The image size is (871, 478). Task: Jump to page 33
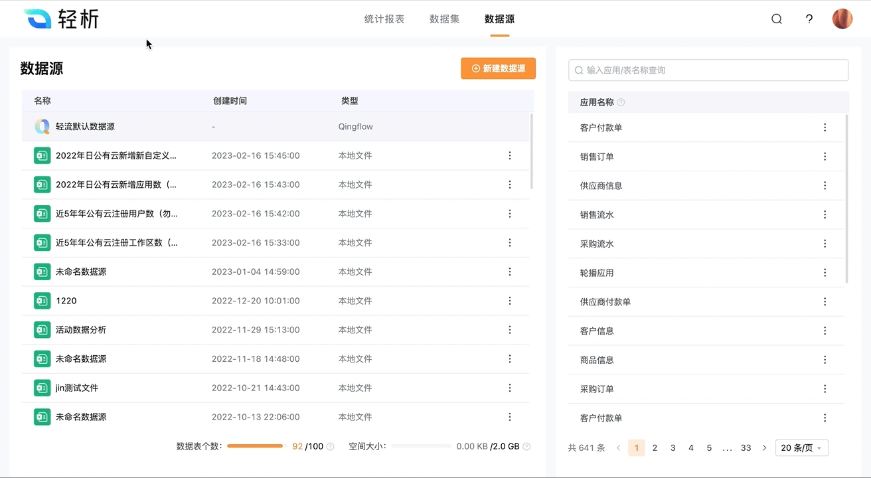click(x=746, y=448)
